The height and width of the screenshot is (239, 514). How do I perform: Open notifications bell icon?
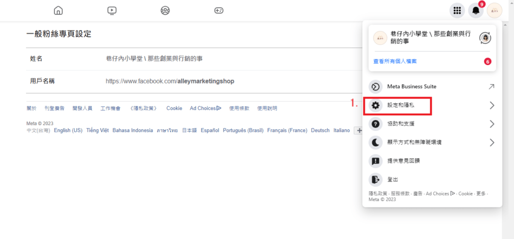475,10
